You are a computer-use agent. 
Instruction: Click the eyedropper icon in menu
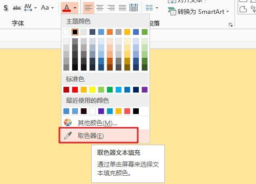tap(68, 136)
